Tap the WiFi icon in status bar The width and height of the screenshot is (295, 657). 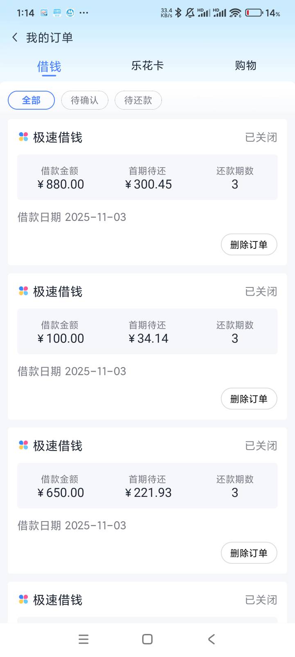coord(235,13)
